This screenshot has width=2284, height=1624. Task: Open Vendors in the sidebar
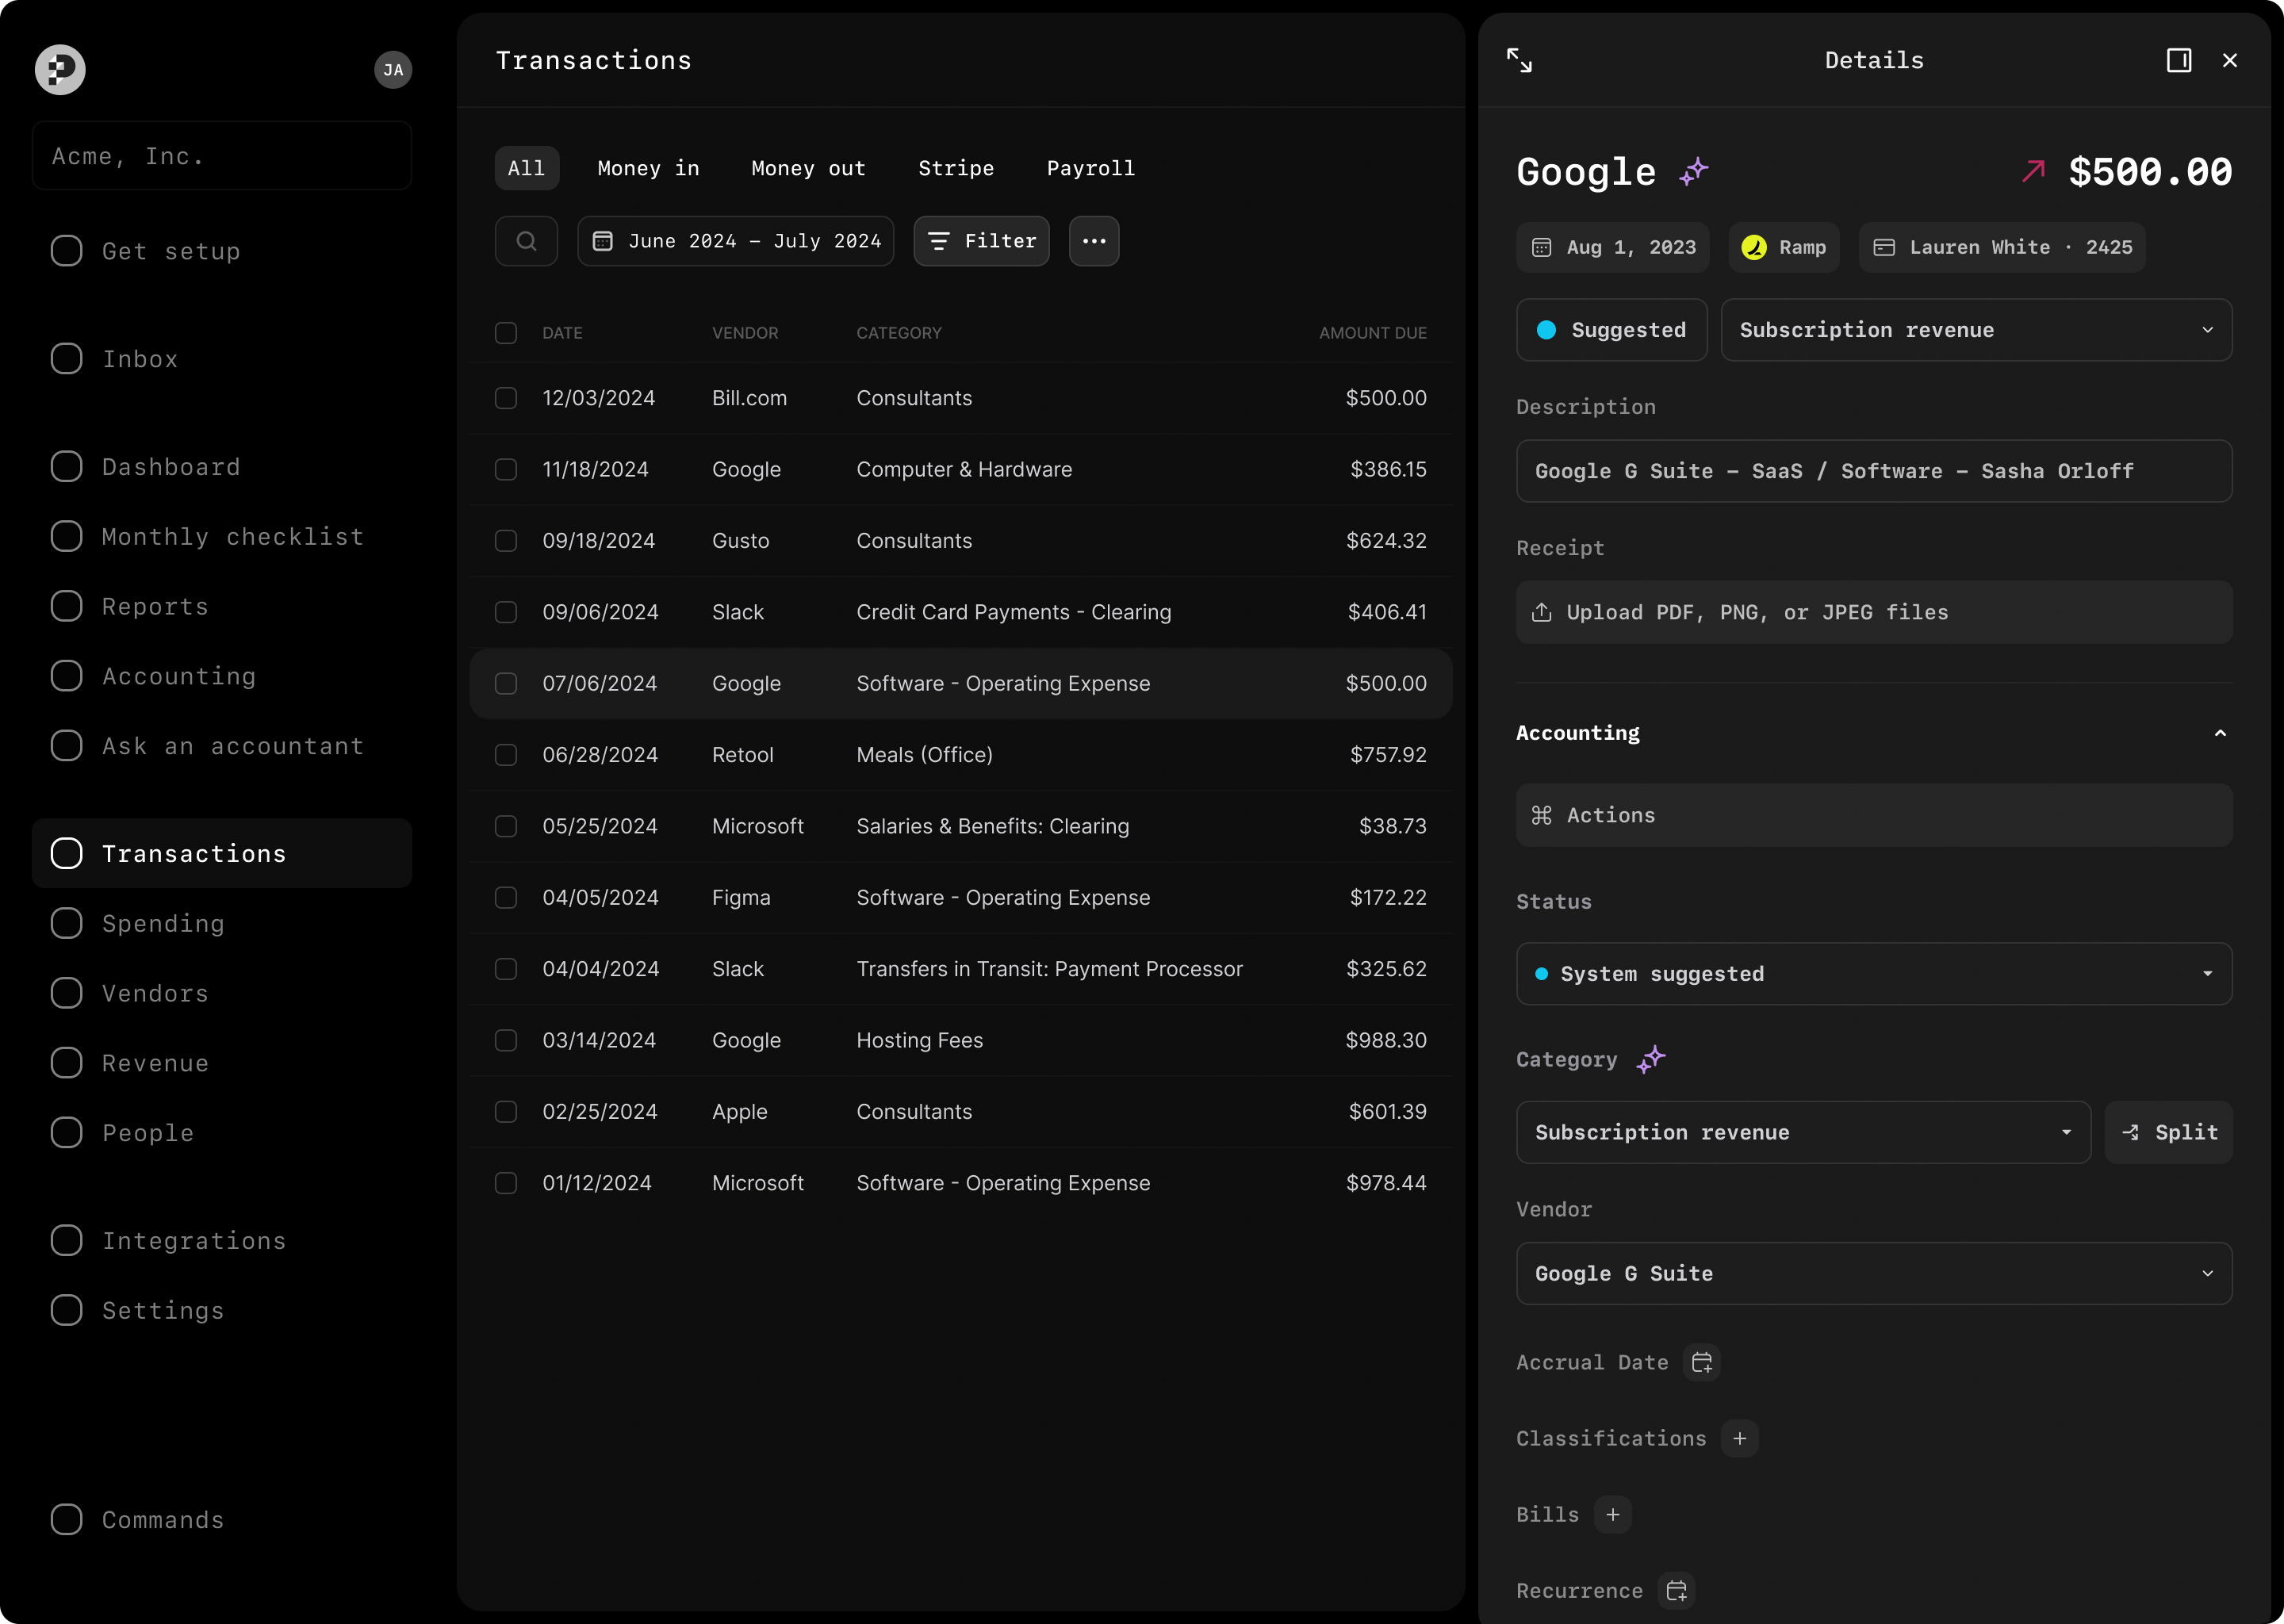(x=155, y=993)
